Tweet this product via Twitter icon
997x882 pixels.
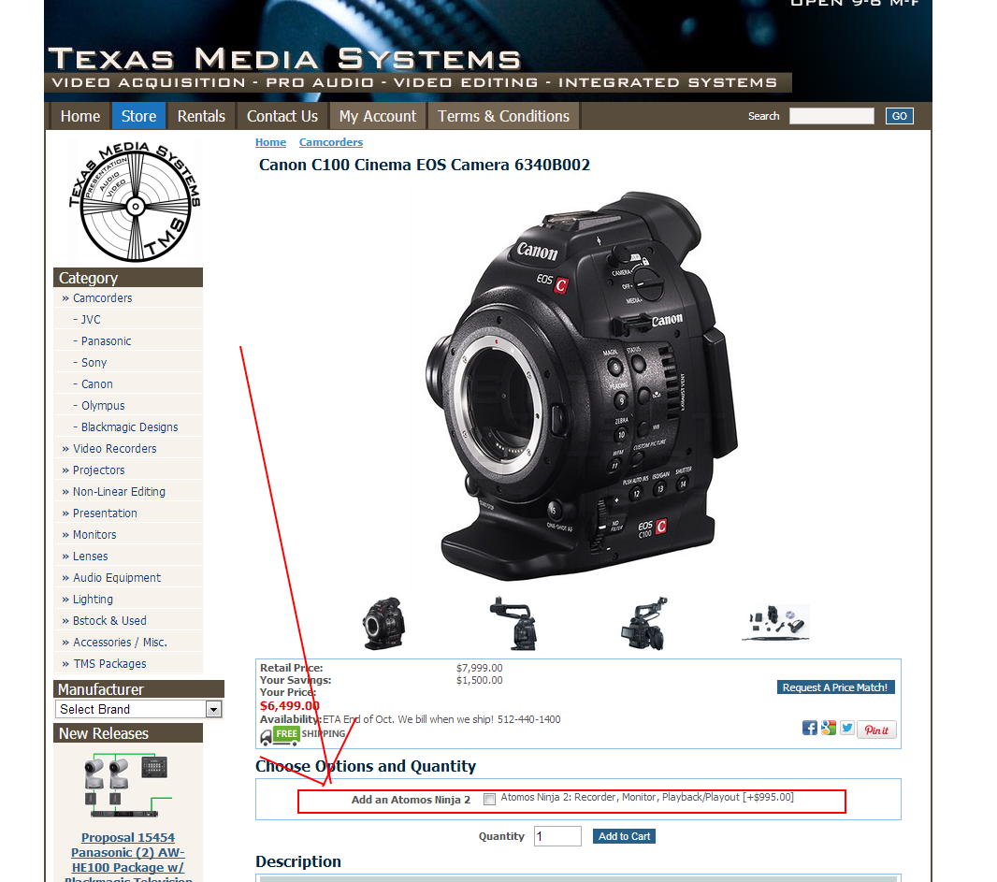point(847,728)
